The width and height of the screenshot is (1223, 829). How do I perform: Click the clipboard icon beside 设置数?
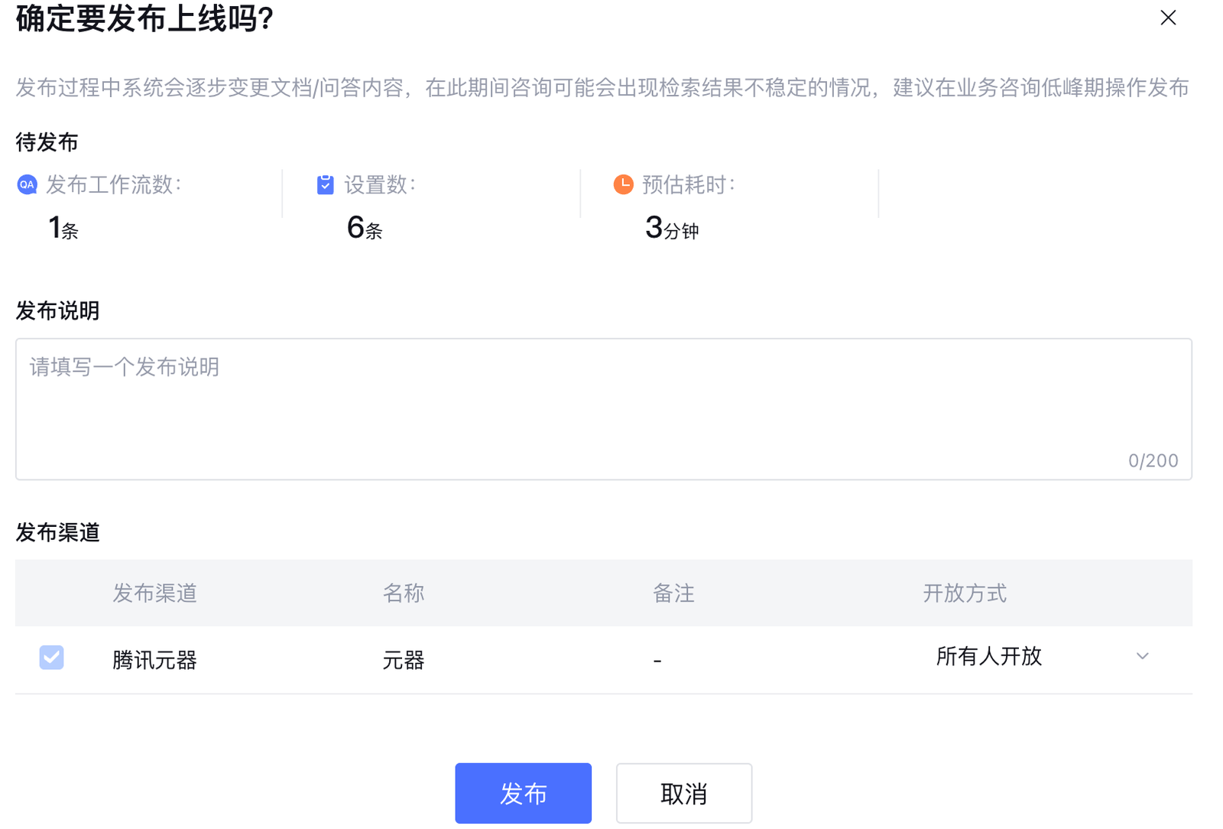(325, 184)
